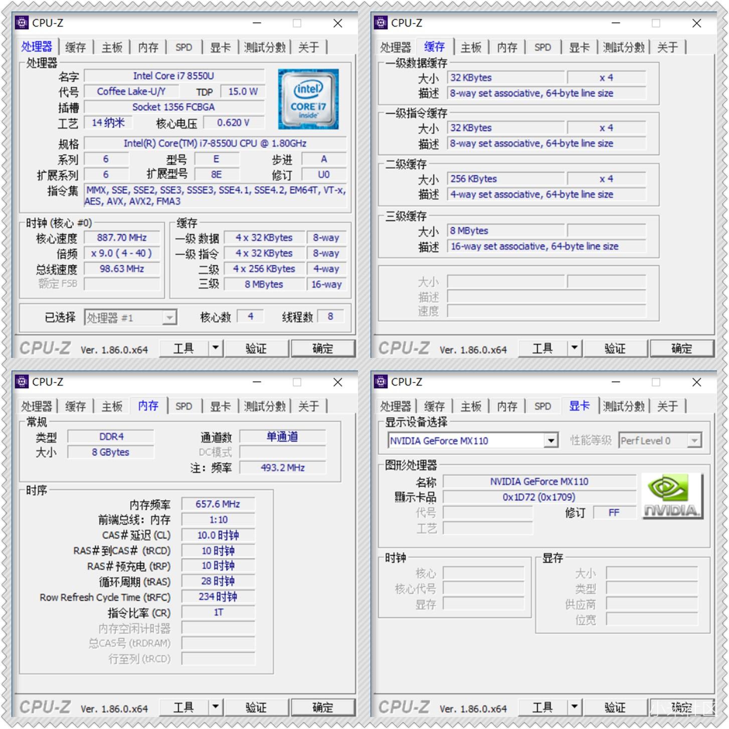Open 測試分數 tab in the processor window
Viewport: 729px width, 729px height.
pos(265,47)
